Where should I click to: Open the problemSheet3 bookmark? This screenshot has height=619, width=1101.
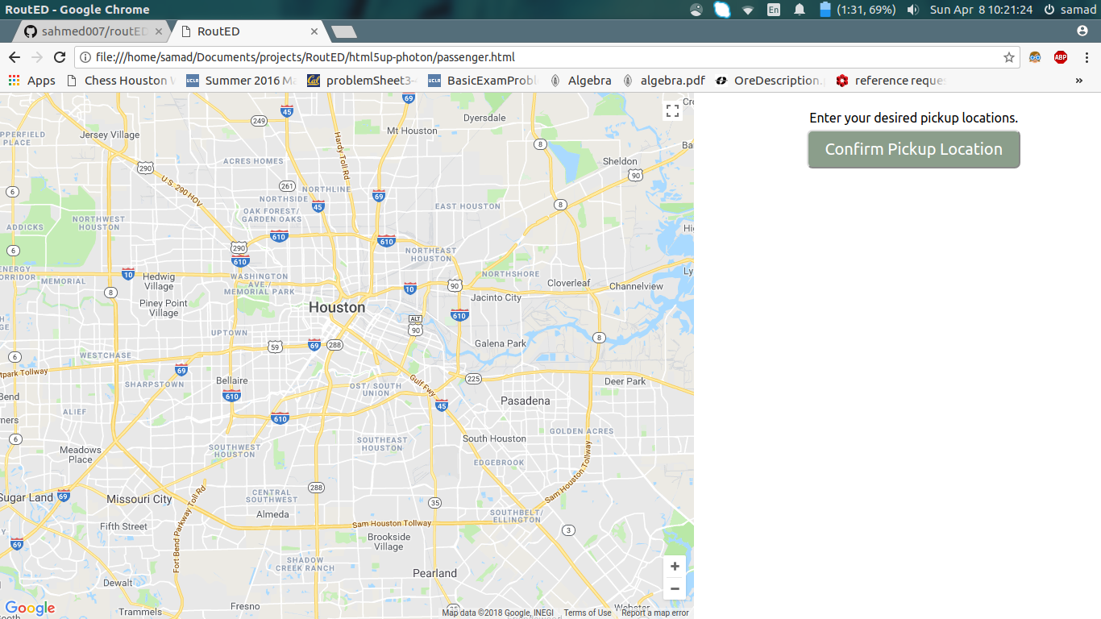362,81
